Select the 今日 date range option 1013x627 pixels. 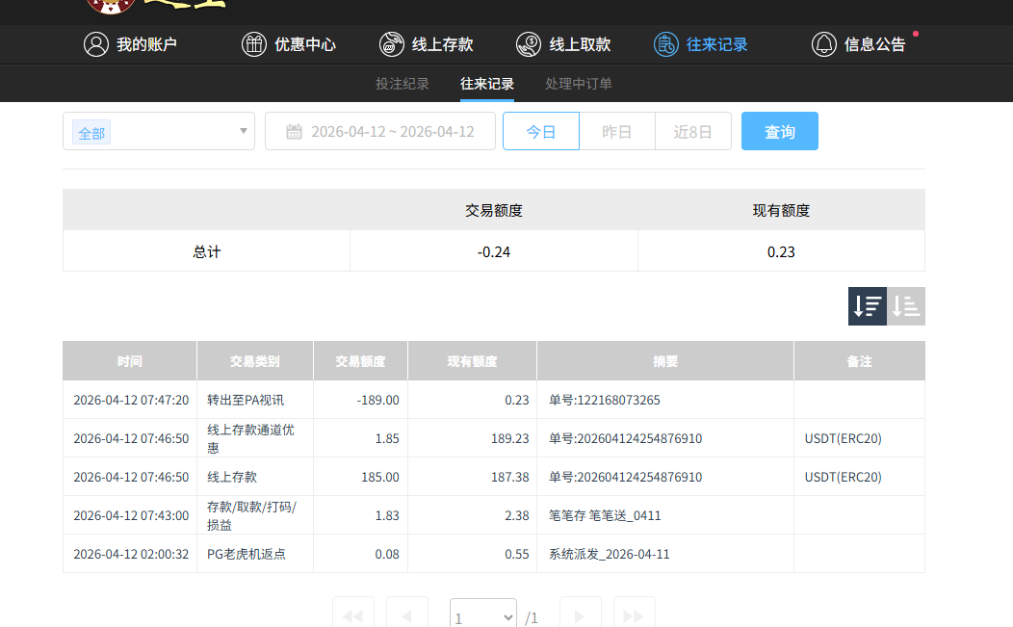click(541, 132)
